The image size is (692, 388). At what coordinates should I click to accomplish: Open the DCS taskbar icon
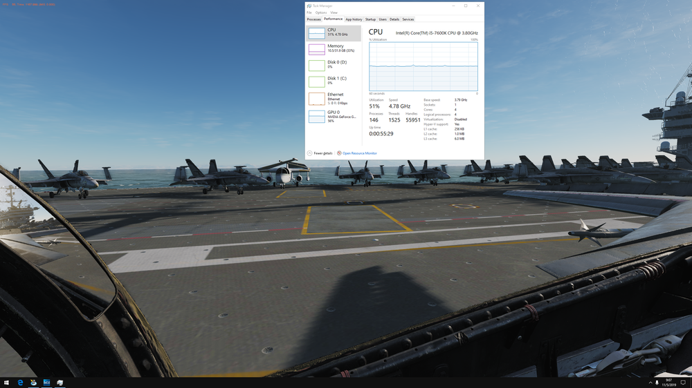[46, 382]
